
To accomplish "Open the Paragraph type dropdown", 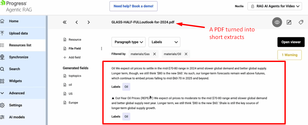I will 128,42.
